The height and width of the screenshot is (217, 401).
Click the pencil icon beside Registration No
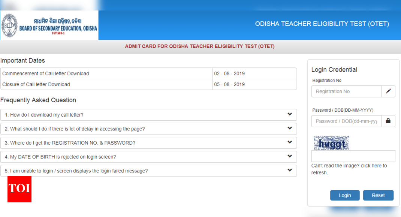point(388,91)
